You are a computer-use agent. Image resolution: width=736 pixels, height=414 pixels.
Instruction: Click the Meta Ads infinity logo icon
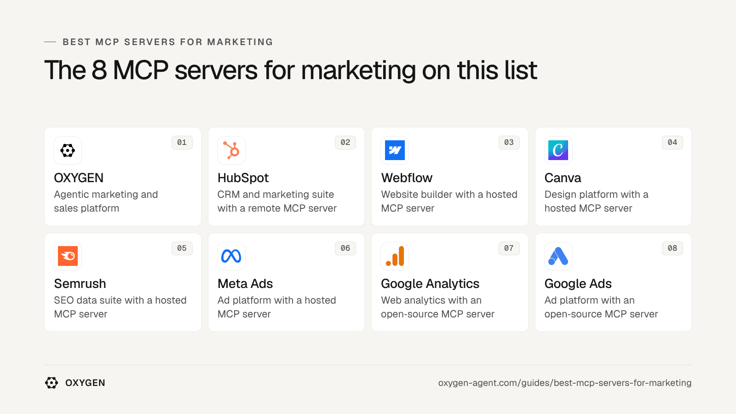(231, 256)
